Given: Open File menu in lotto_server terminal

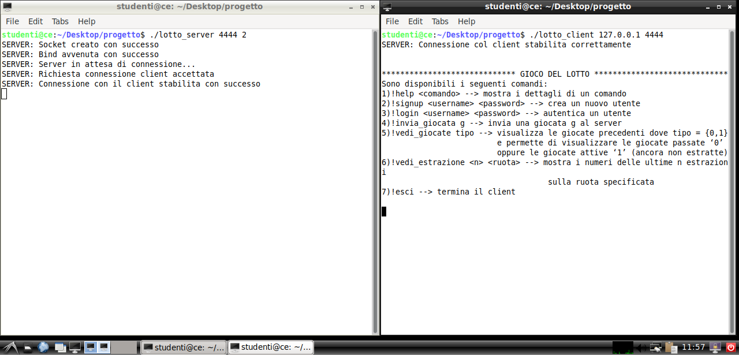Looking at the screenshot, I should pos(12,21).
